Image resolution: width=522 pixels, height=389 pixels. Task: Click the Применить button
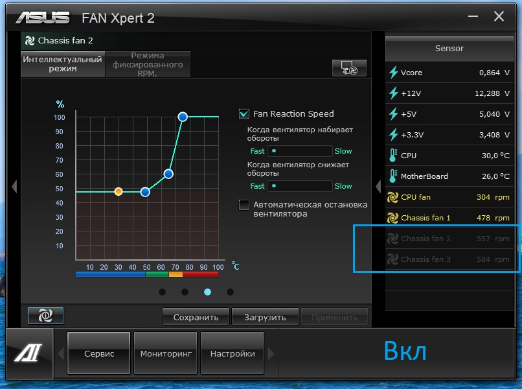(335, 317)
